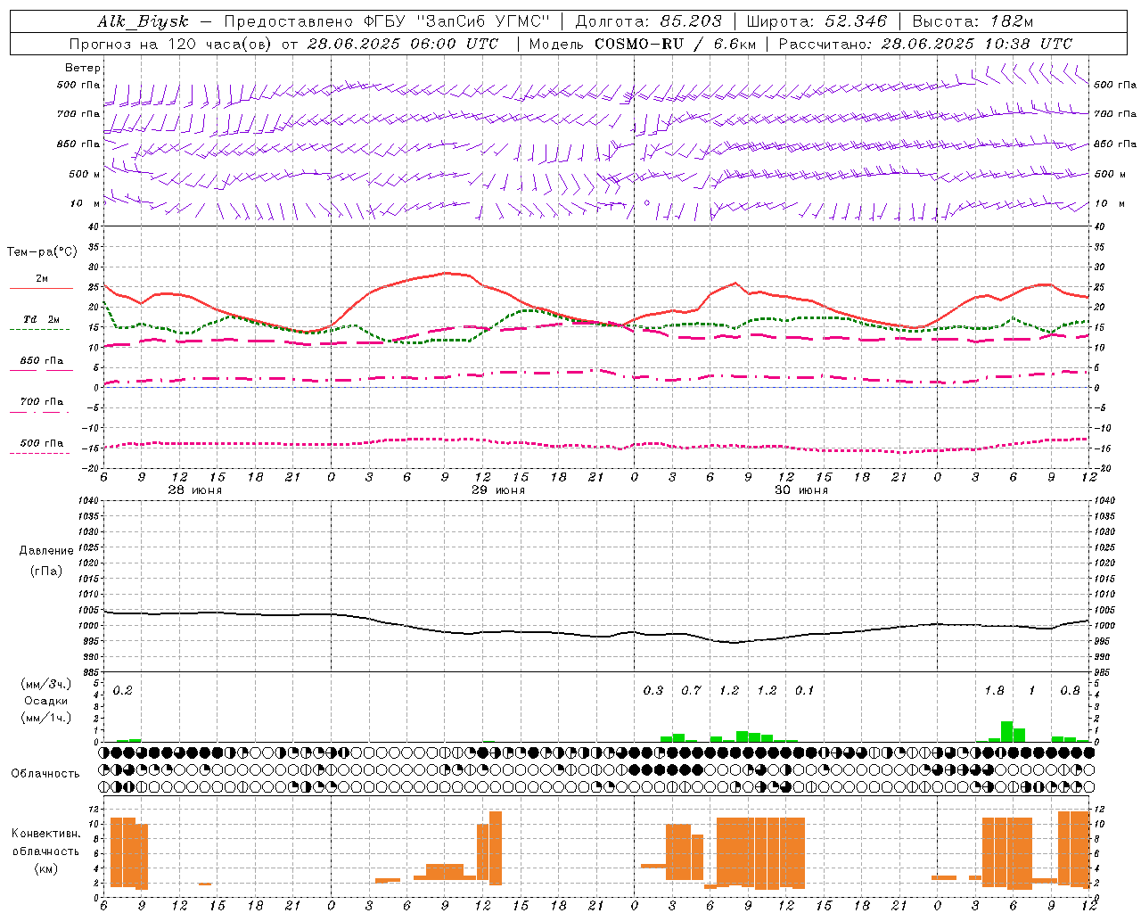The width and height of the screenshot is (1141, 913).
Task: Click the "Широта: 52.346" header field
Action: pyautogui.click(x=817, y=22)
